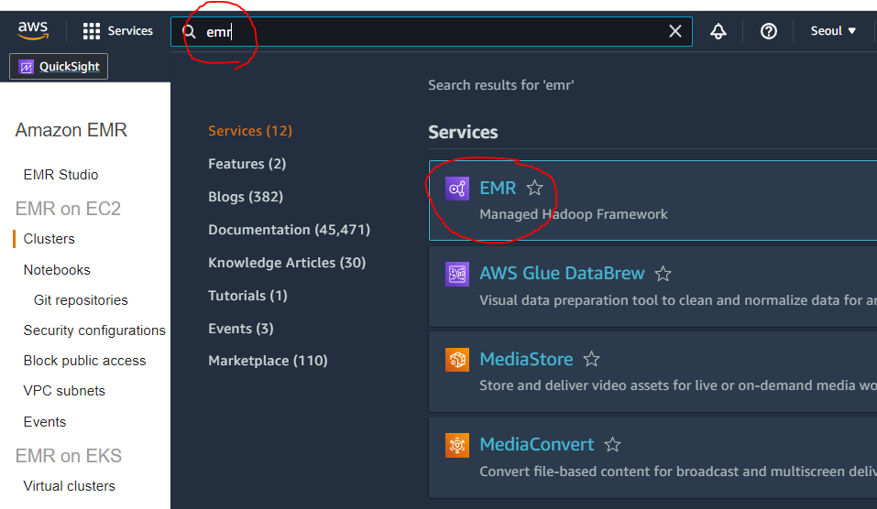Image resolution: width=877 pixels, height=509 pixels.
Task: Select the Tutorials (1) filter
Action: (x=247, y=296)
